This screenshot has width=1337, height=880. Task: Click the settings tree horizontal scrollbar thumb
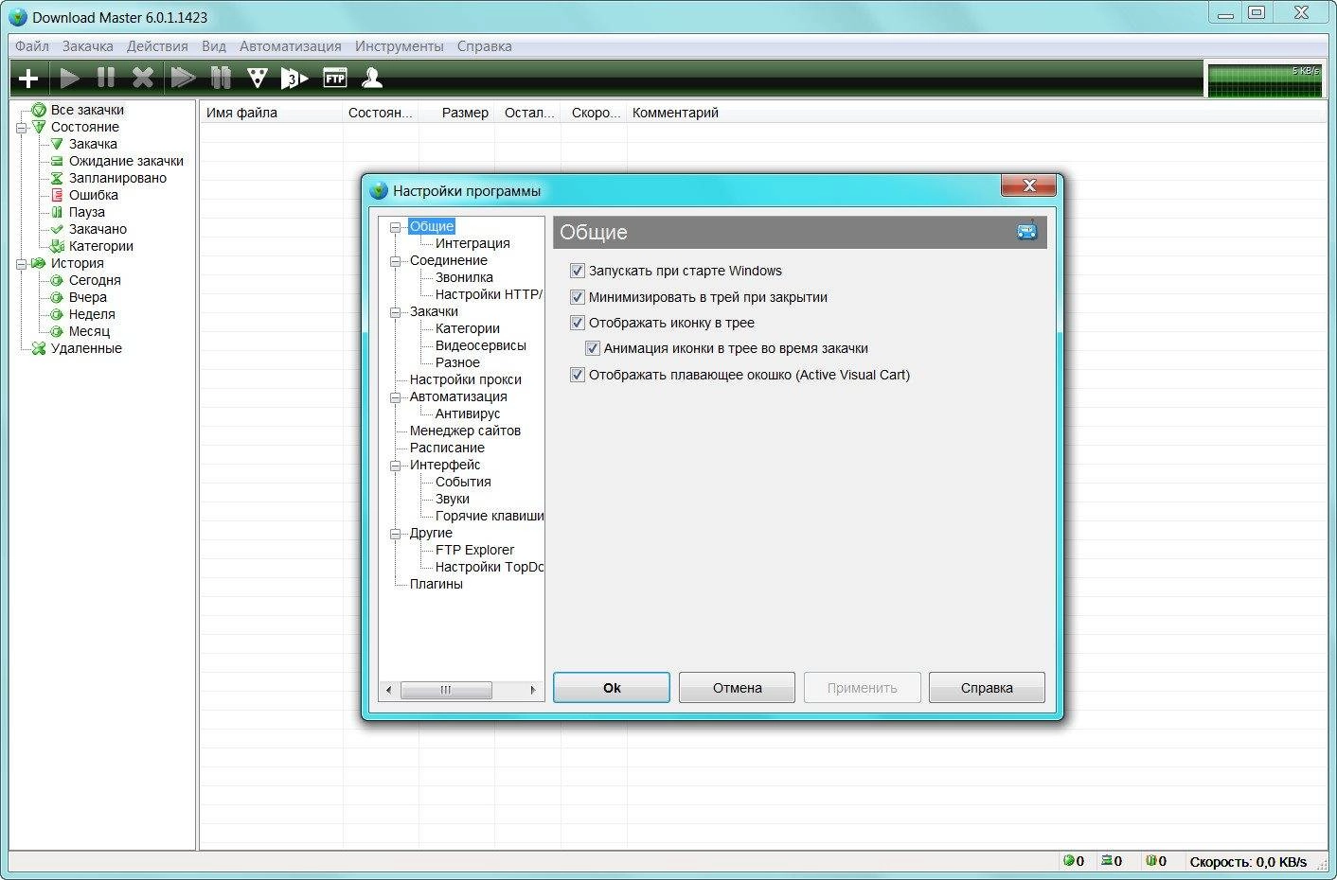tap(446, 690)
